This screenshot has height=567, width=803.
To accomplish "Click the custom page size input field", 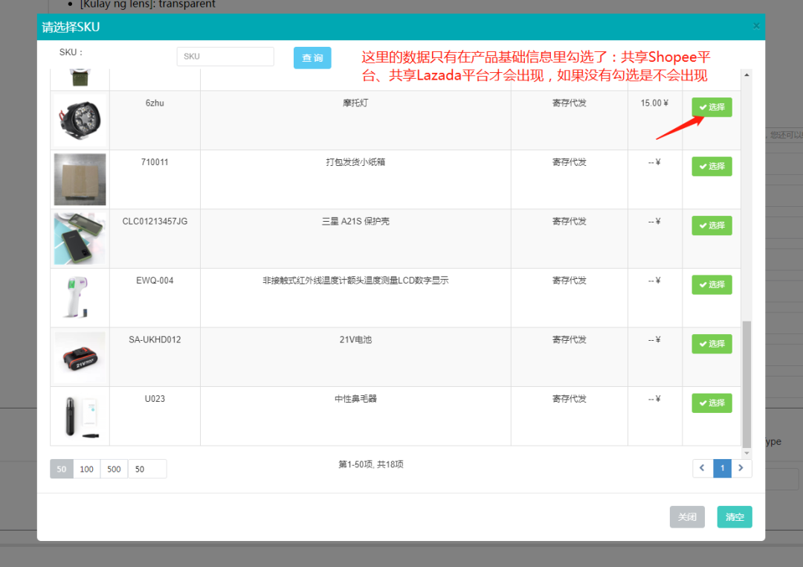I will pos(147,469).
